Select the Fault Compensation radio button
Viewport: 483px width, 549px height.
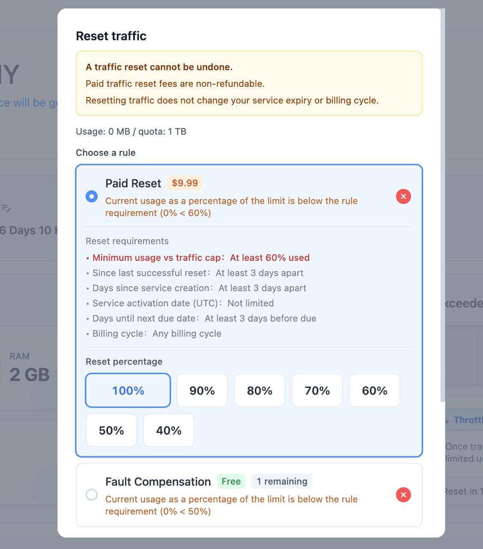(92, 495)
